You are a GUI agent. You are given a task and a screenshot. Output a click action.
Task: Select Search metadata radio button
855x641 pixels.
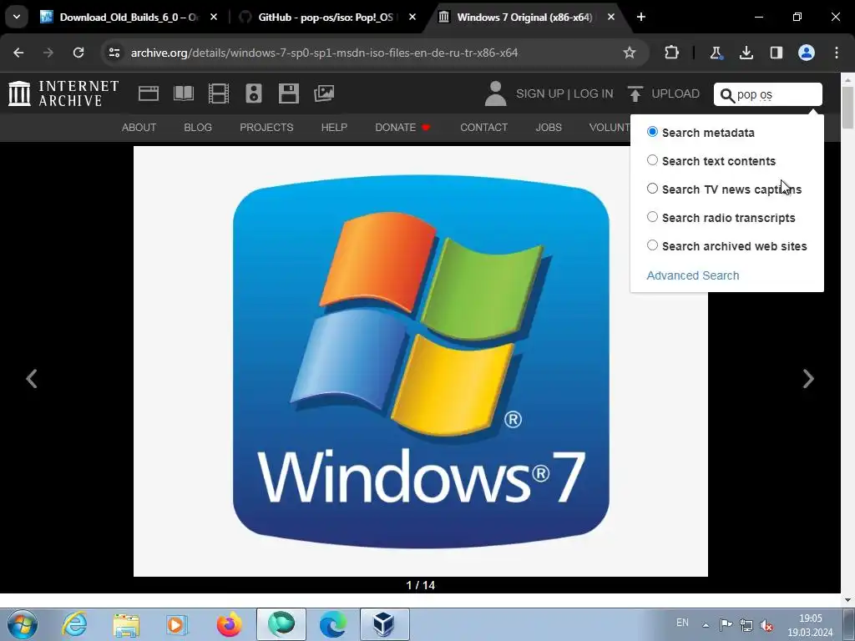coord(652,132)
